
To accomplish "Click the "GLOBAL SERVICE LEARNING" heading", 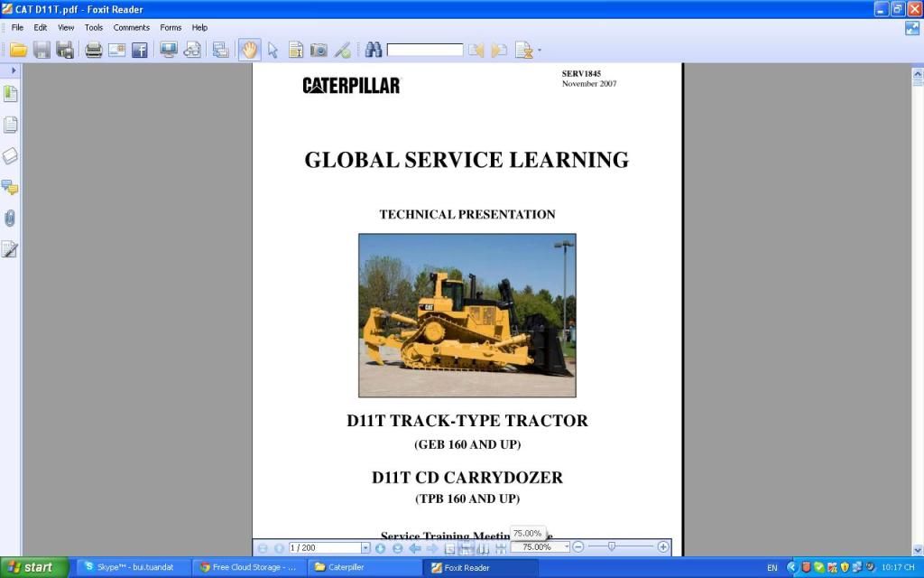I will (x=467, y=160).
